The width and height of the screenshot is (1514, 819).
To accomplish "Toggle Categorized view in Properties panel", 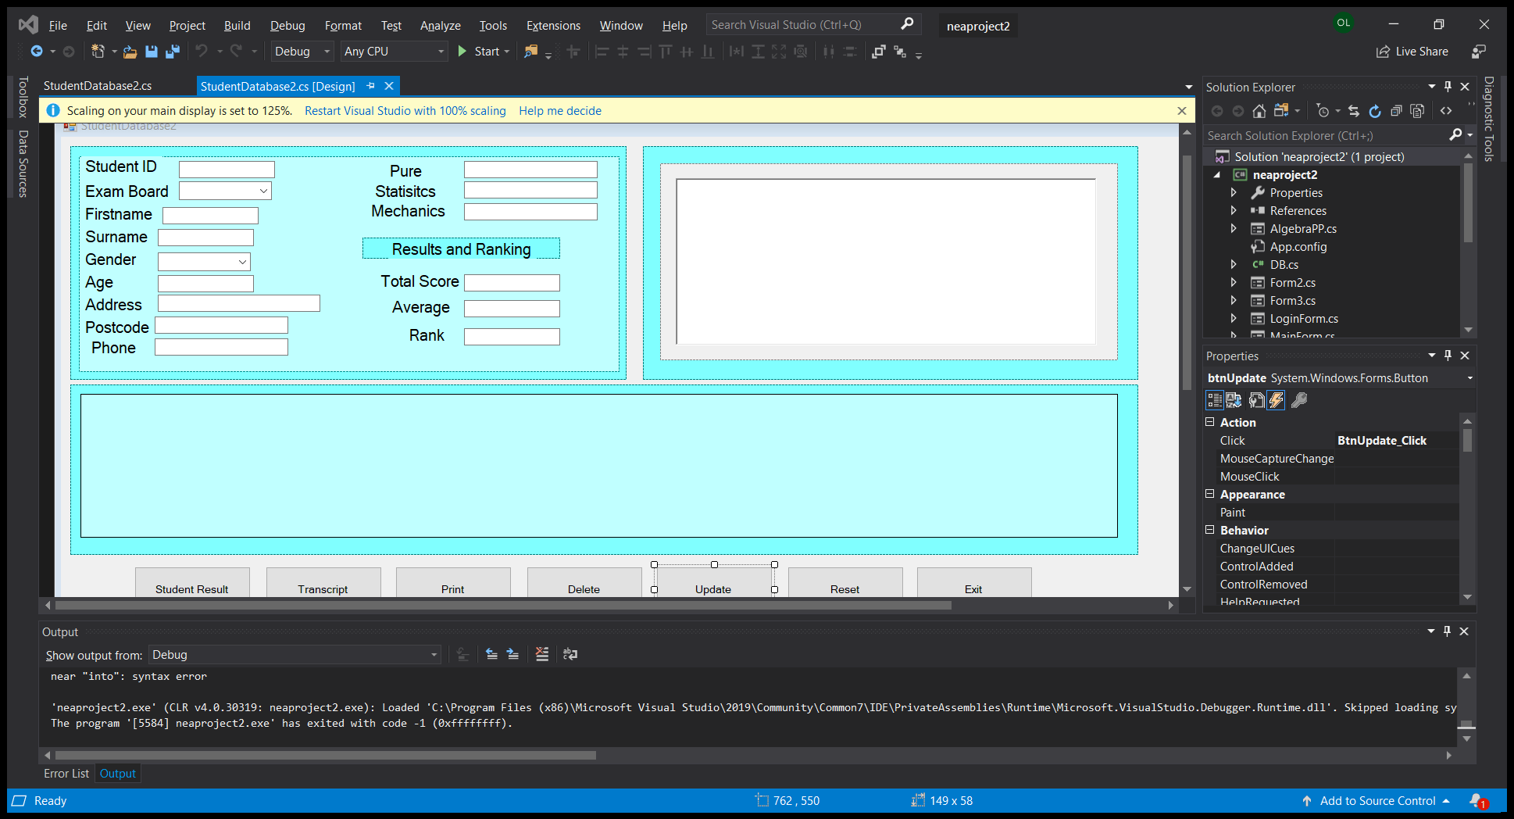I will pos(1214,400).
